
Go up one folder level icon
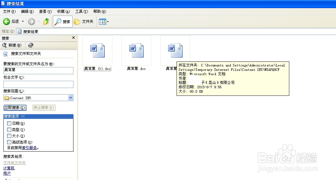[x=46, y=22]
